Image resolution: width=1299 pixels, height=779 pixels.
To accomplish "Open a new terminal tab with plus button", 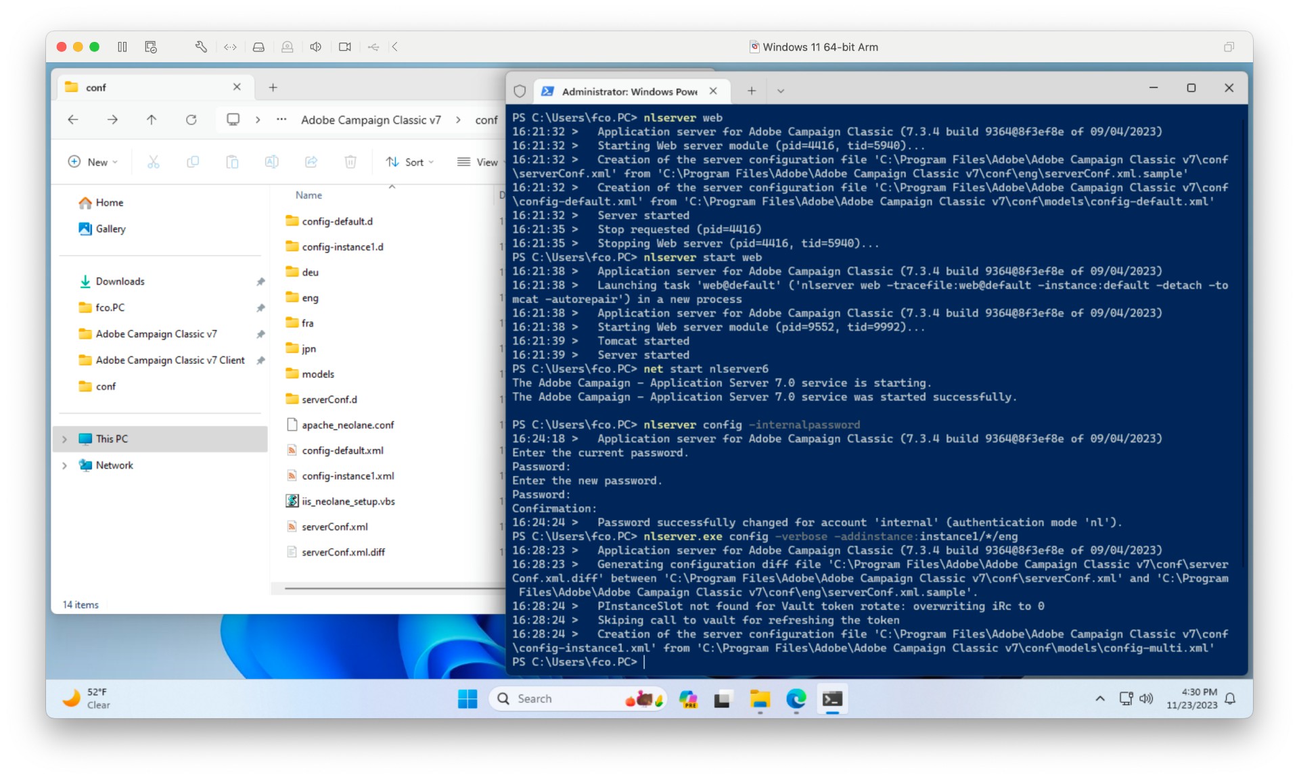I will coord(751,91).
